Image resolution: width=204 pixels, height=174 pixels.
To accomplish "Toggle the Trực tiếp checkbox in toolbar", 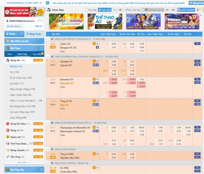I will (87, 10).
